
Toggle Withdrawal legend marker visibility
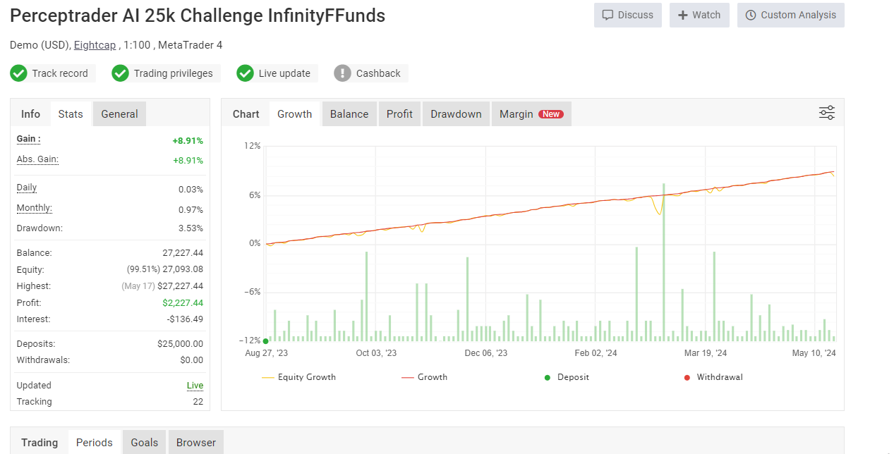pos(713,377)
